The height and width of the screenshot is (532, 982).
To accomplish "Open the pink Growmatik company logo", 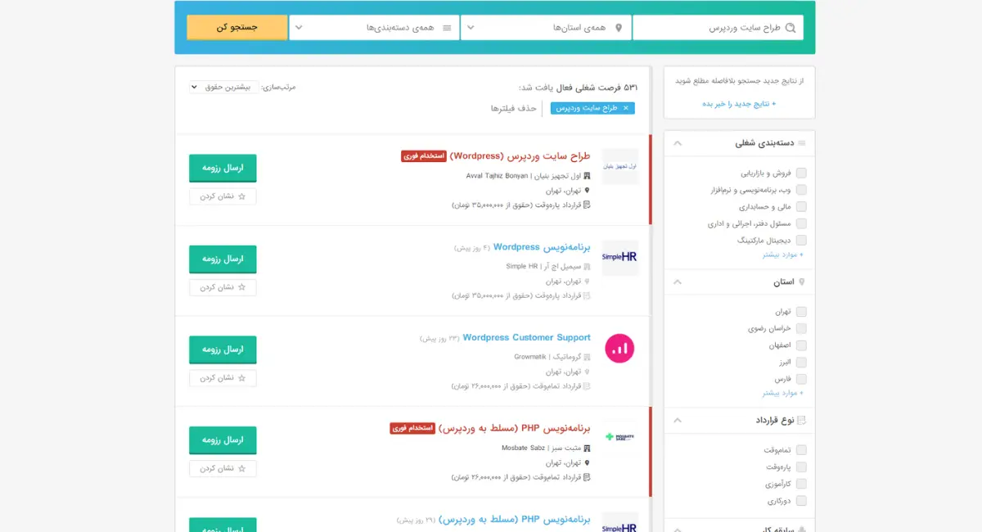I will tap(619, 348).
